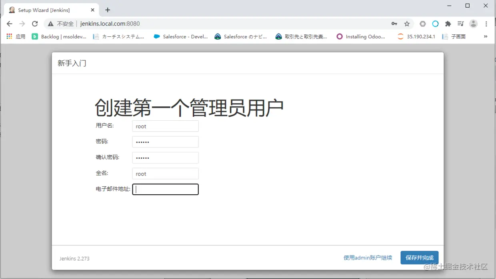Click the blue ring extension icon

pyautogui.click(x=435, y=24)
